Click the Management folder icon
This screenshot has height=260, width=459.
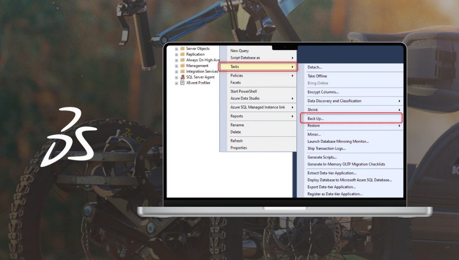(182, 66)
